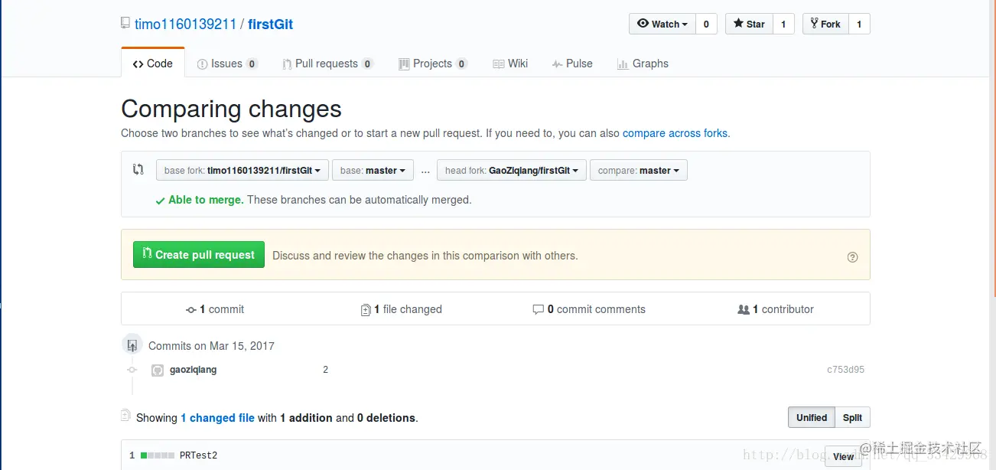This screenshot has width=996, height=470.
Task: Click the comment bubble icon by commit comments
Action: 539,310
